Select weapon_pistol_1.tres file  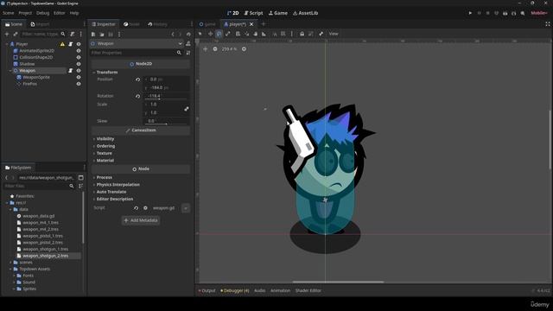[x=42, y=236]
